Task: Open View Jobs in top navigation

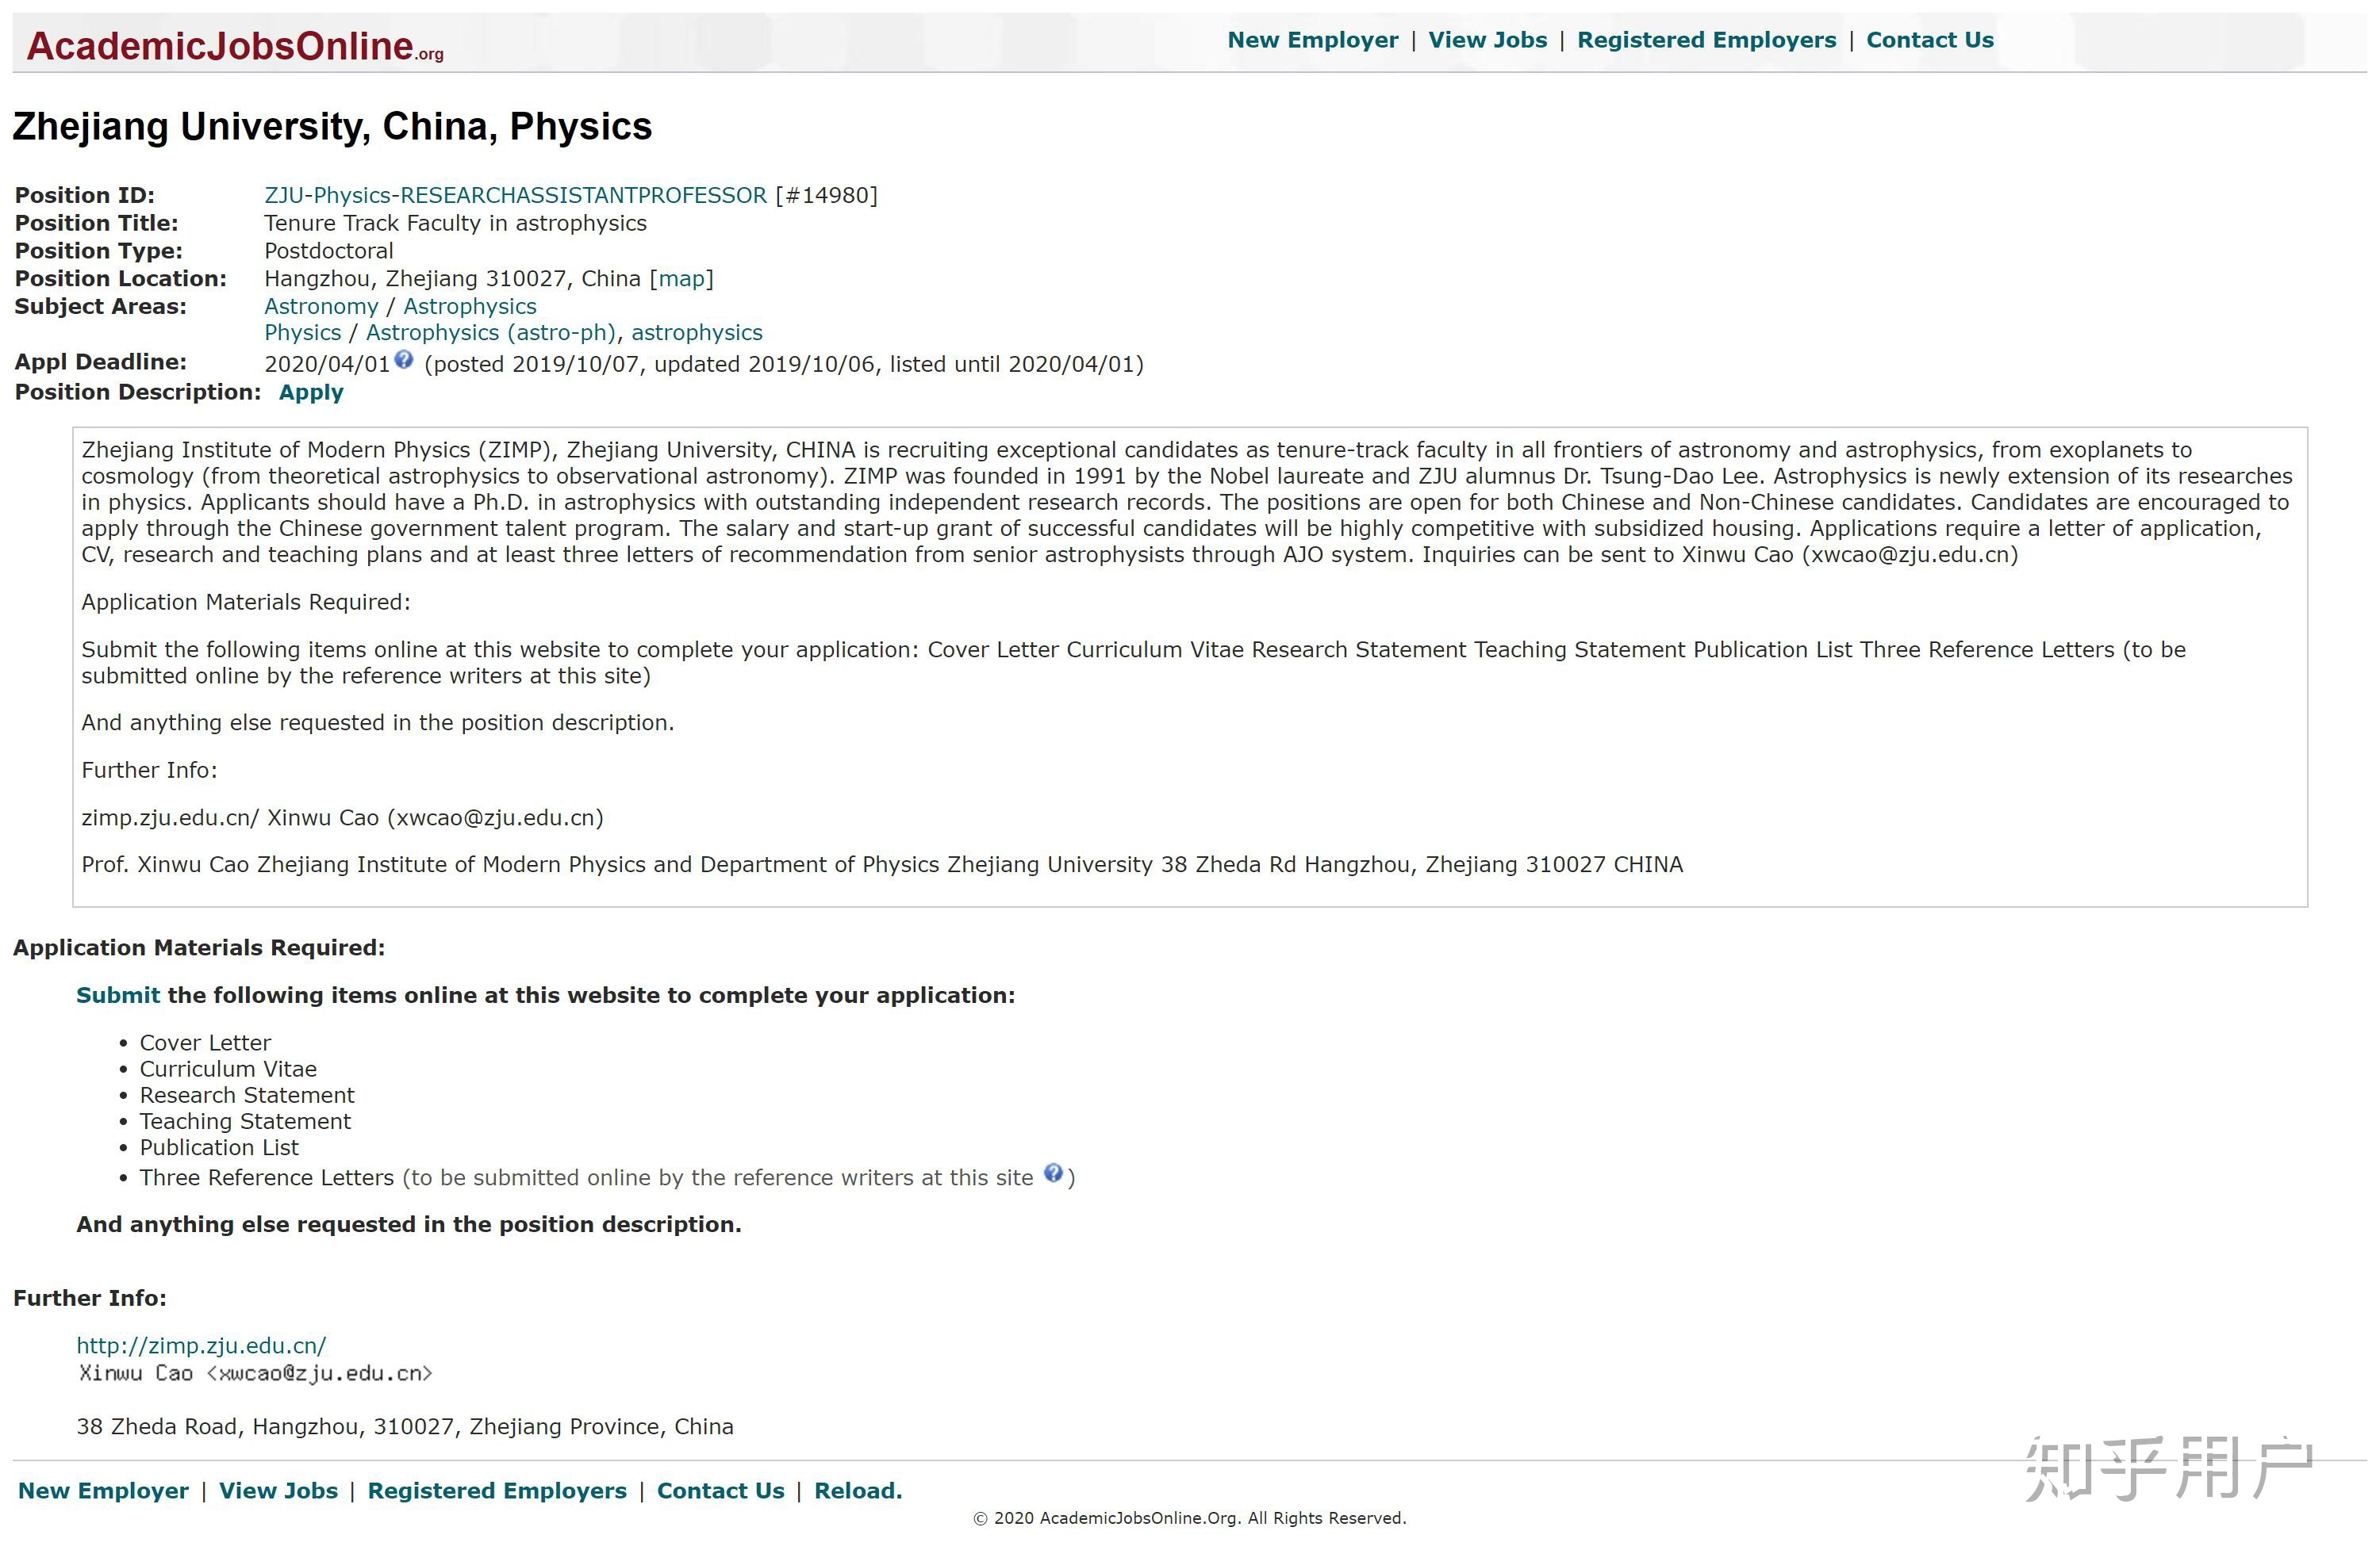Action: 1487,40
